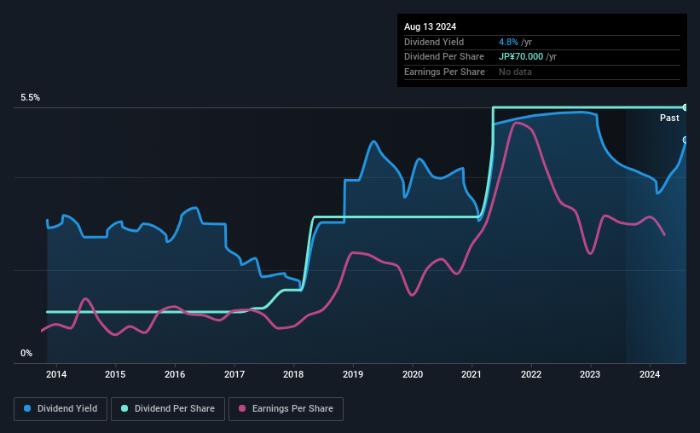The width and height of the screenshot is (700, 433).
Task: Select the 2021 label on time axis
Action: [x=471, y=374]
